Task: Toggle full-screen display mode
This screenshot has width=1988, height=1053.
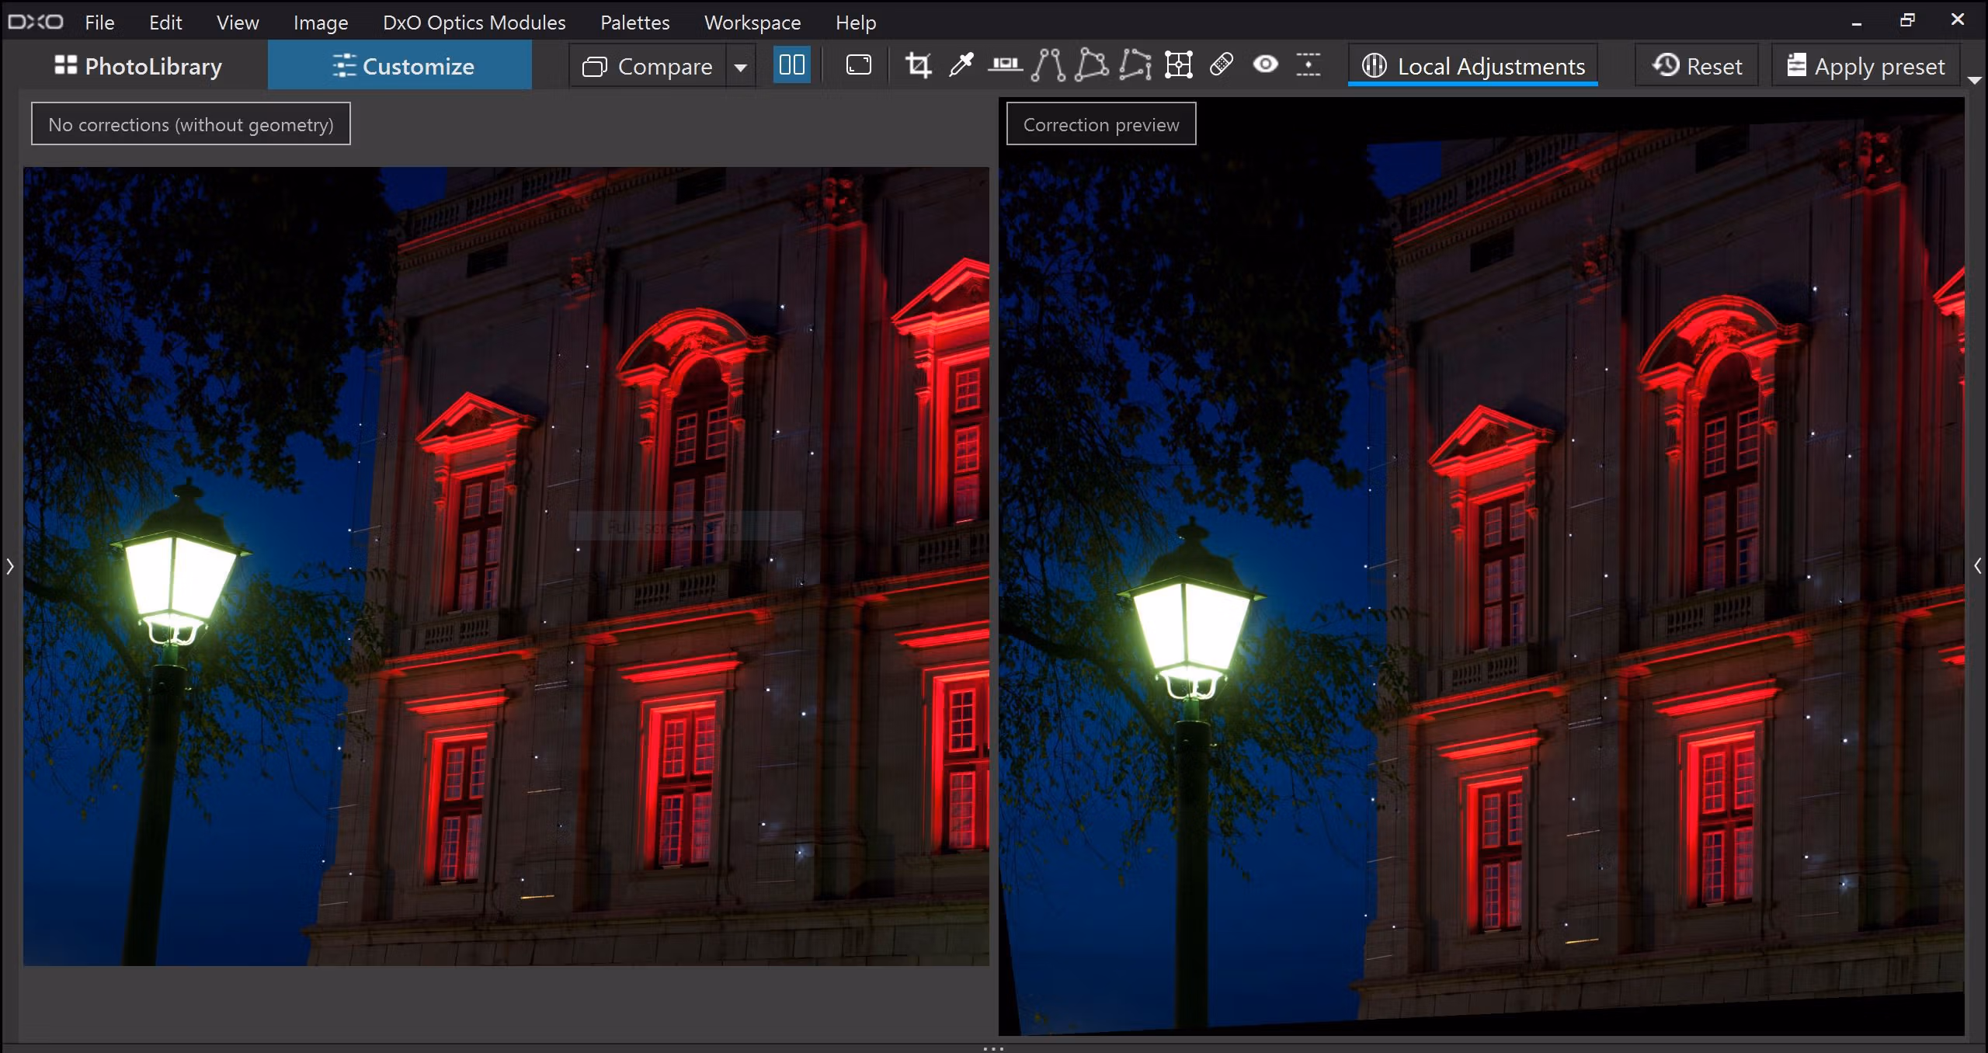Action: (858, 65)
